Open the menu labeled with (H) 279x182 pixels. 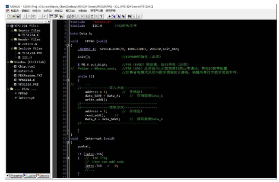pyautogui.click(x=82, y=11)
